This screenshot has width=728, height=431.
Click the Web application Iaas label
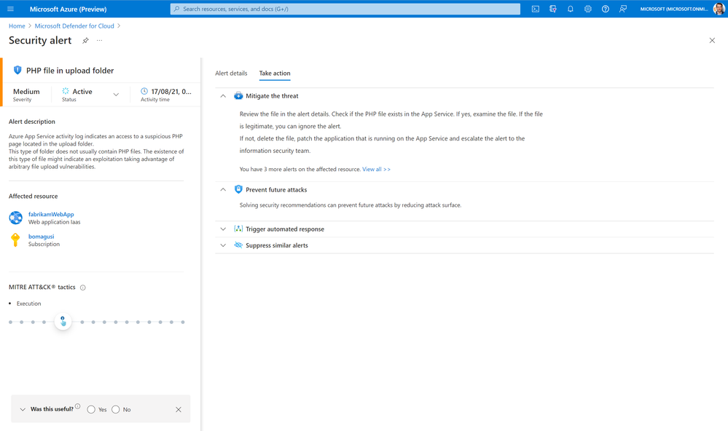55,222
